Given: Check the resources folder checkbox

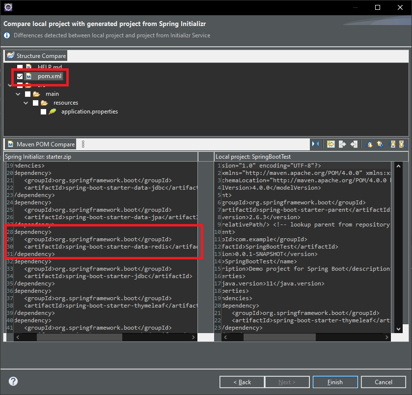Looking at the screenshot, I should (x=35, y=103).
